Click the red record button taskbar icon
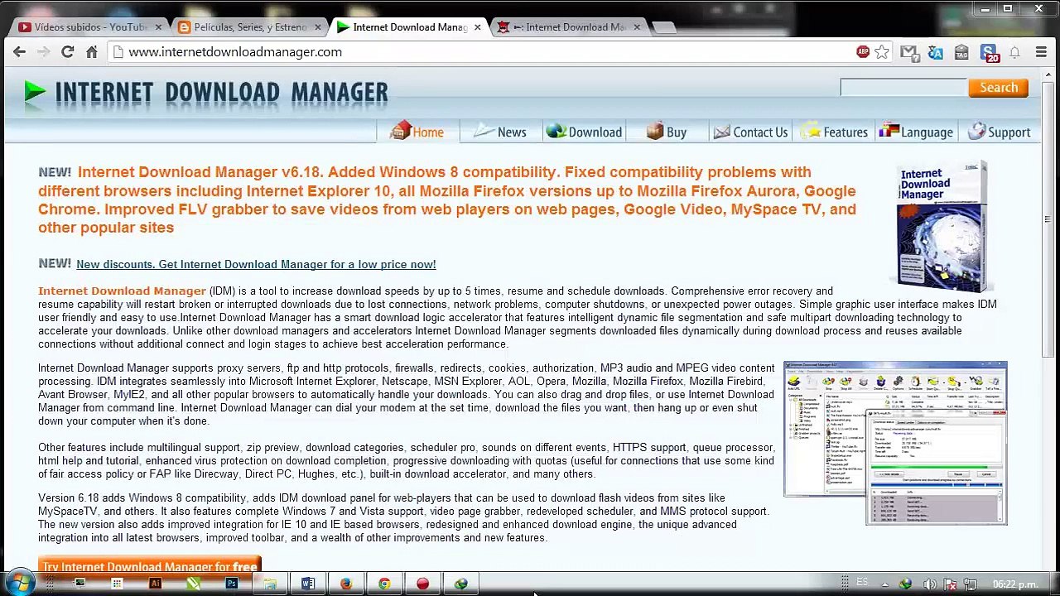Viewport: 1060px width, 596px height. click(422, 584)
